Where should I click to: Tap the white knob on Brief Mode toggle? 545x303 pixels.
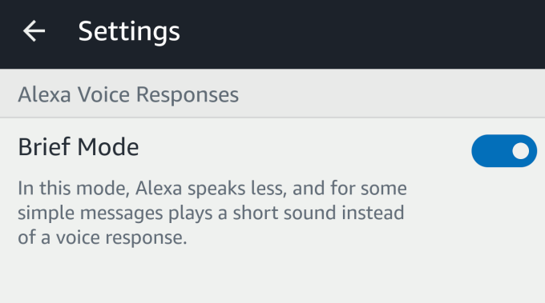point(520,151)
